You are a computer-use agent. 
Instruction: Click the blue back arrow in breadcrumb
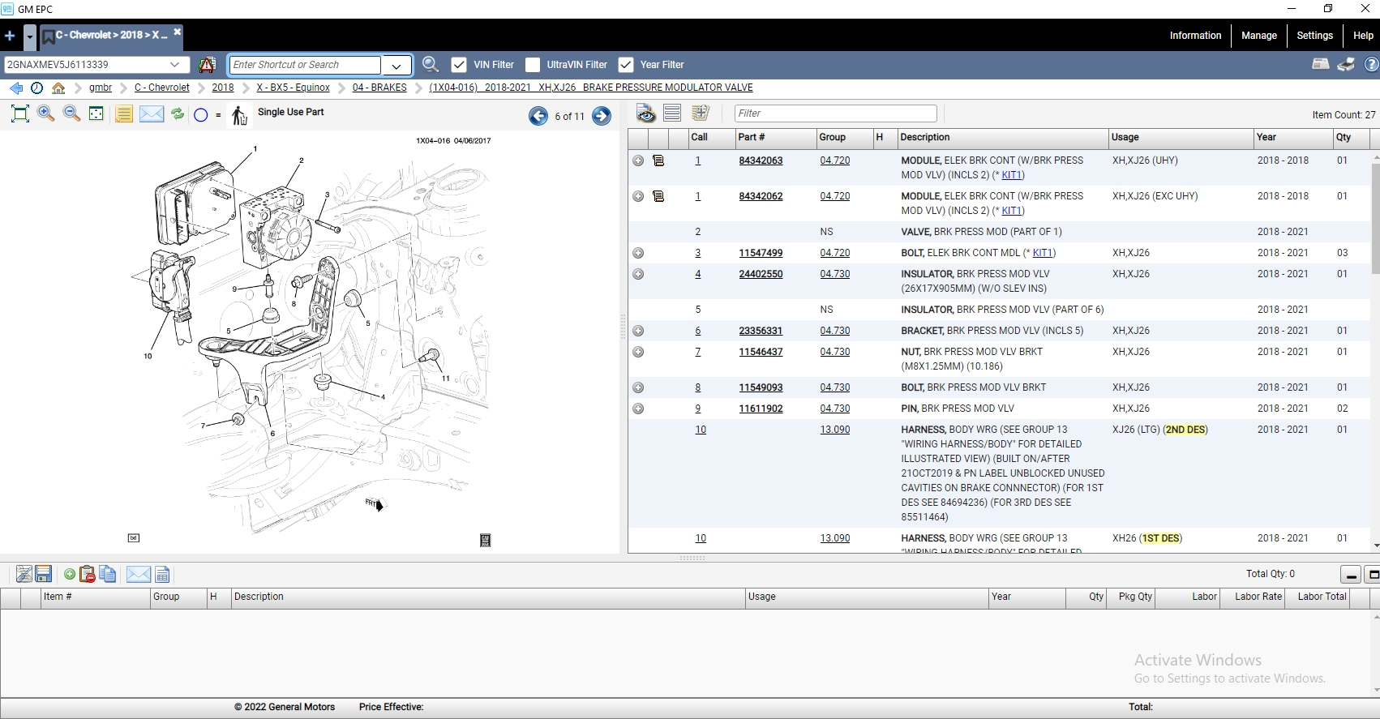click(x=16, y=88)
